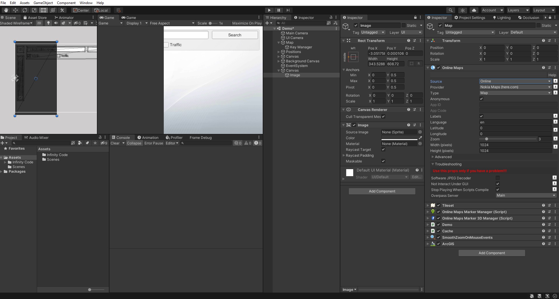Click the Pause button
The height and width of the screenshot is (299, 559).
pos(278,10)
